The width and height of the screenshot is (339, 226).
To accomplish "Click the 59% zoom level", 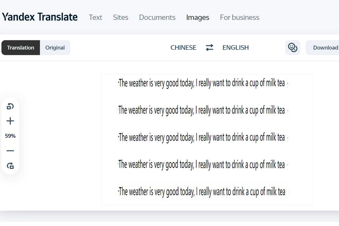I will (x=10, y=136).
